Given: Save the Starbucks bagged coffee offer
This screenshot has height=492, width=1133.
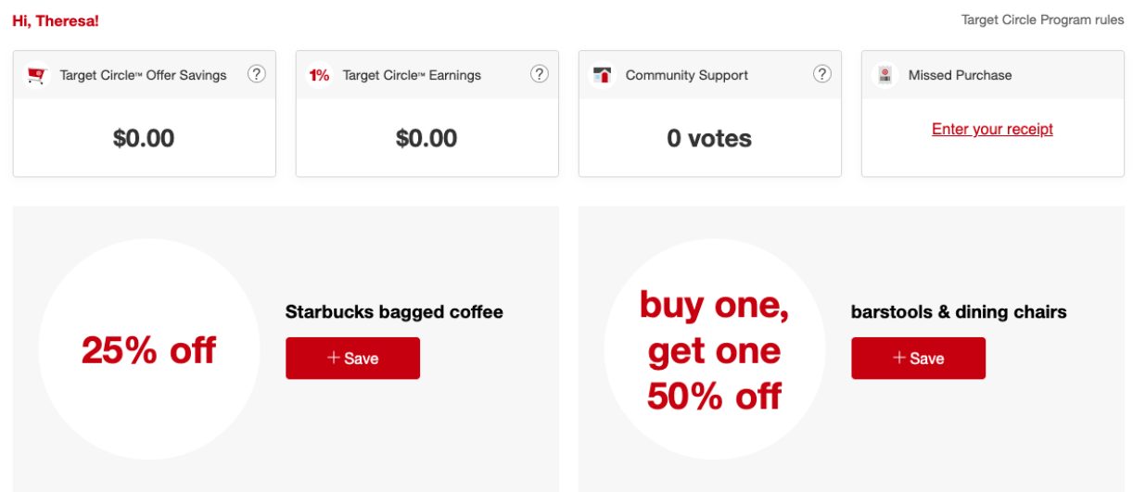Looking at the screenshot, I should pyautogui.click(x=352, y=358).
